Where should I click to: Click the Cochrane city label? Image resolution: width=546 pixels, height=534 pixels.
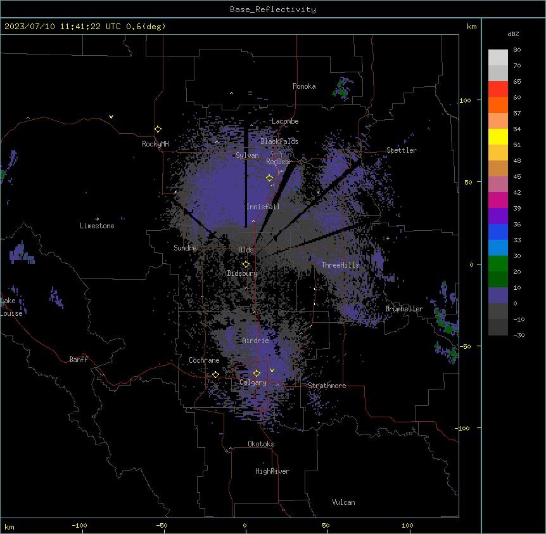[204, 360]
